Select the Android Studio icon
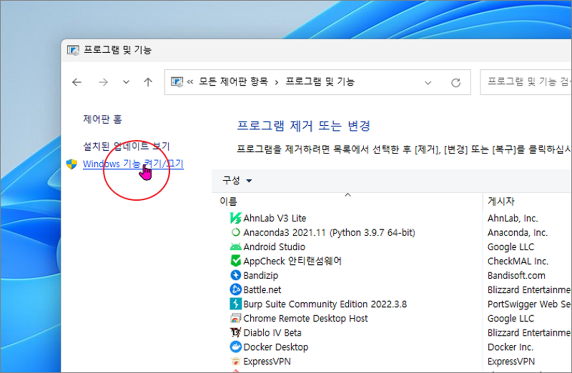The height and width of the screenshot is (373, 572). point(236,247)
